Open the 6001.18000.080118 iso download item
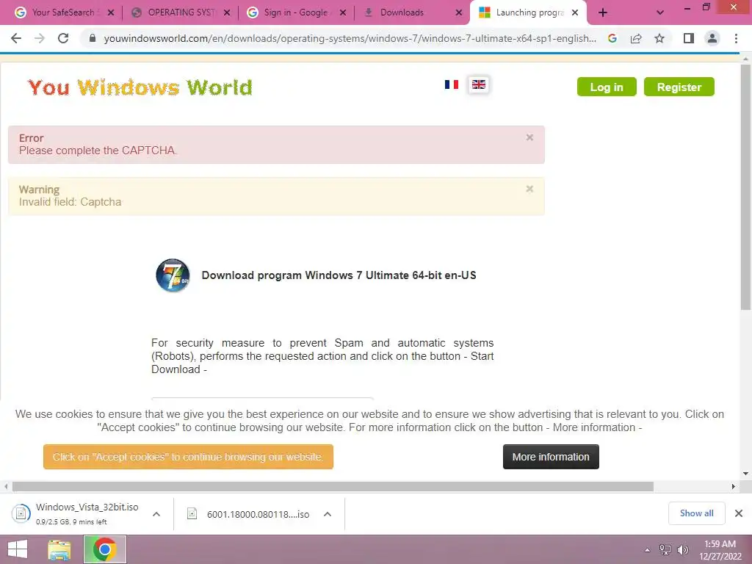 (250, 514)
